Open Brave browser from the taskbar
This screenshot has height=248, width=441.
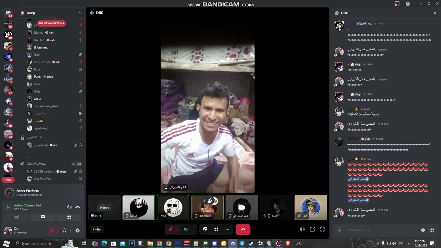tap(288, 244)
